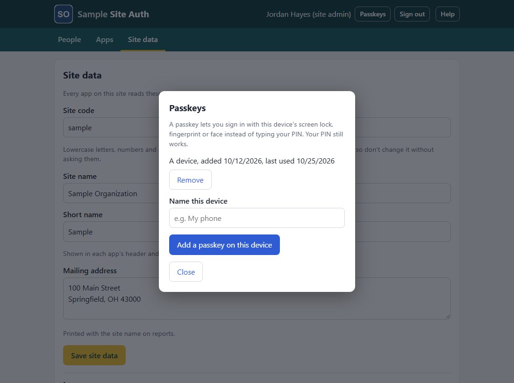The height and width of the screenshot is (383, 514).
Task: Click the "Name this device" label
Action: [x=198, y=201]
